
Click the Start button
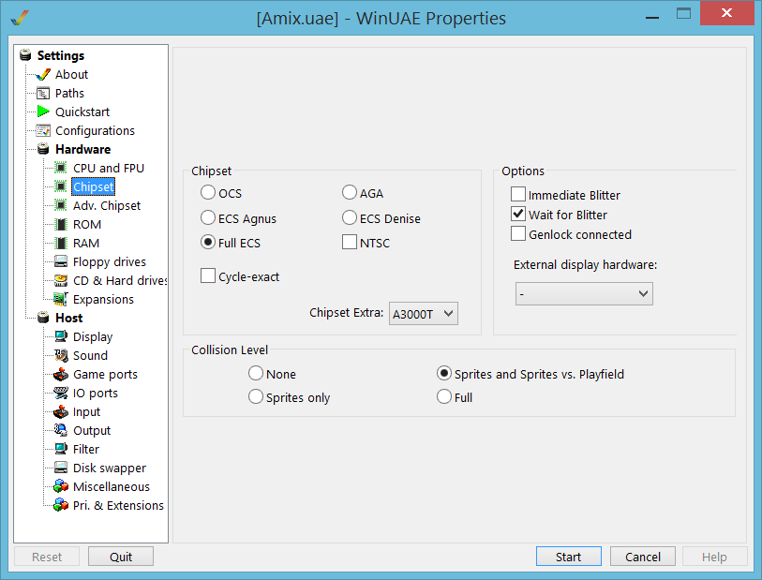click(569, 557)
